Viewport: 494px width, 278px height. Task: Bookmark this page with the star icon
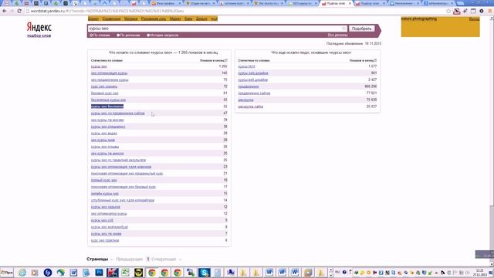coord(448,11)
